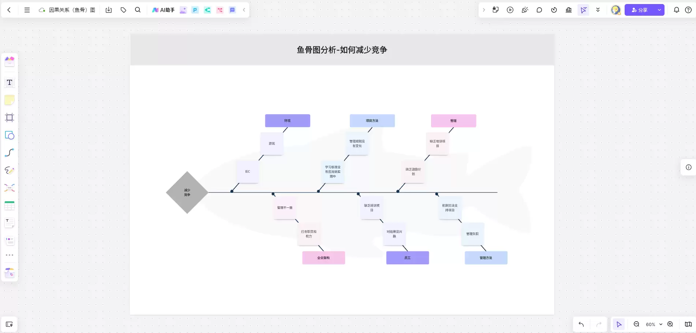Open the info panel icon at right edge
Image resolution: width=696 pixels, height=333 pixels.
(x=688, y=167)
